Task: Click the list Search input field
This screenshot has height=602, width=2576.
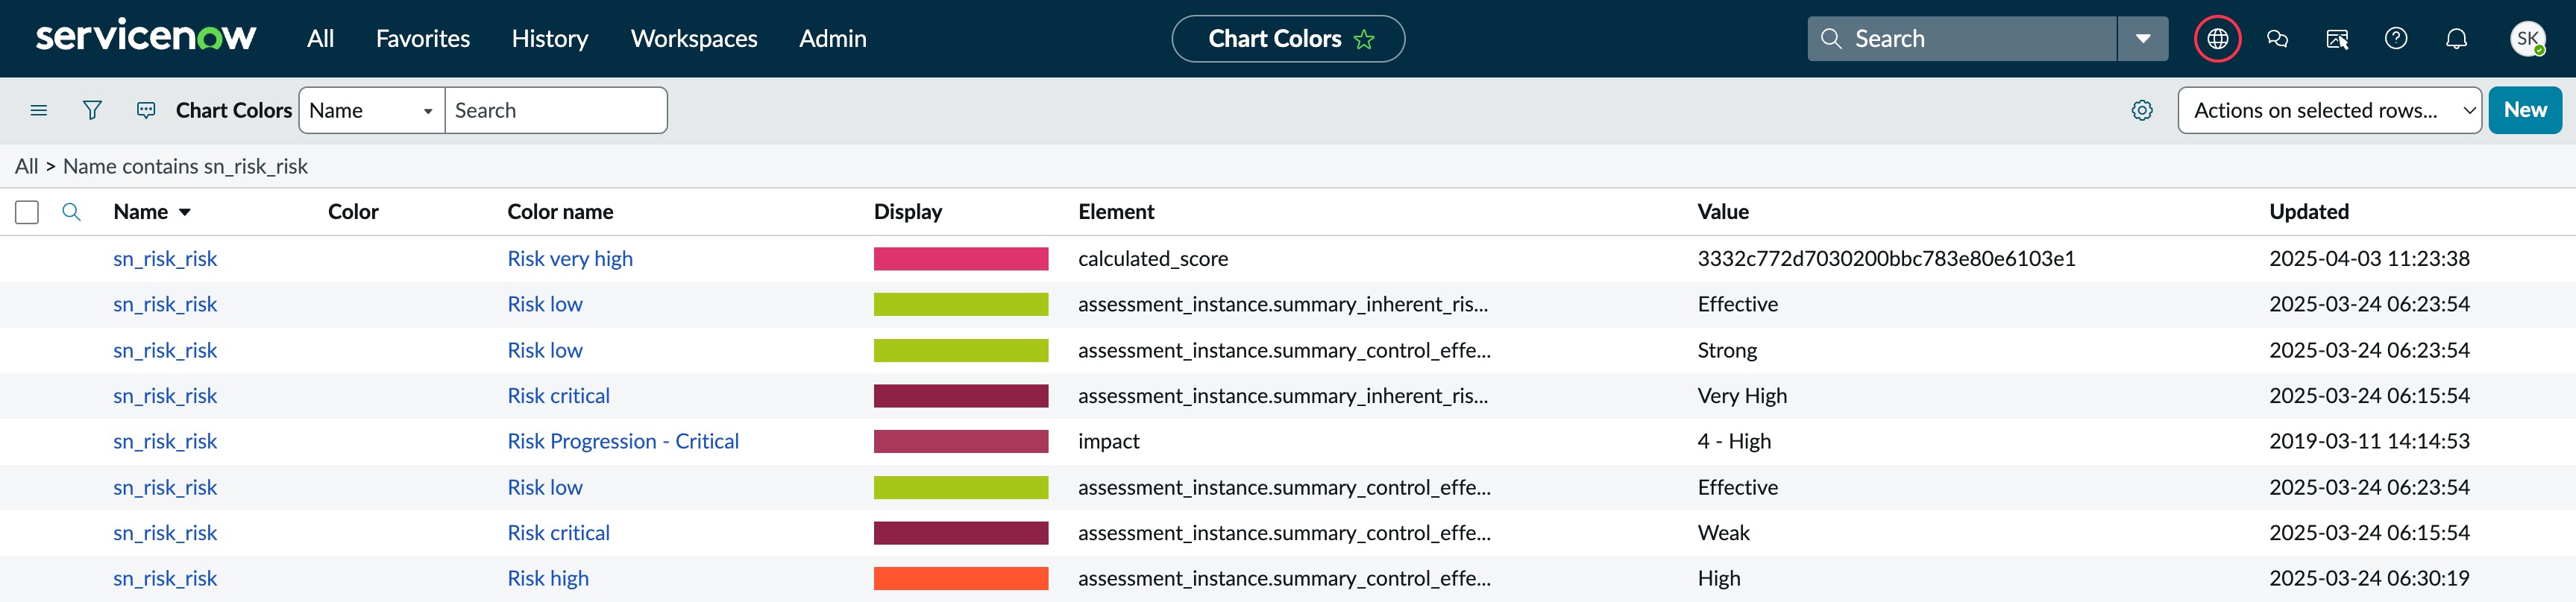Action: pyautogui.click(x=556, y=110)
